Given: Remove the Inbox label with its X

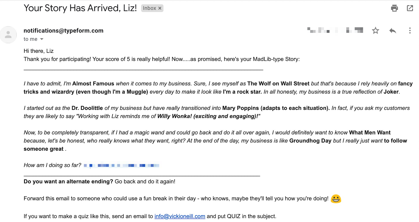Looking at the screenshot, I should [x=160, y=8].
